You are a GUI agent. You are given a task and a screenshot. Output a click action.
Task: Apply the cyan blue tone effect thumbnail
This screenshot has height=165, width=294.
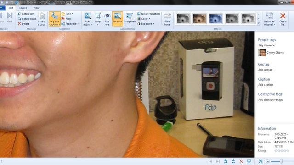pos(216,18)
